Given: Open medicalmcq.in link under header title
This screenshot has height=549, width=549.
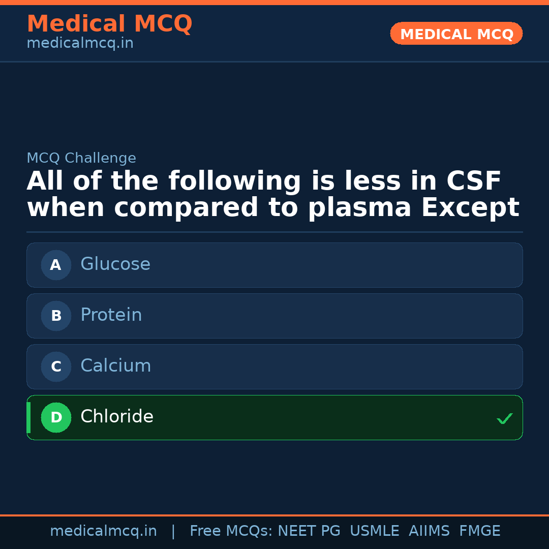Looking at the screenshot, I should 80,44.
